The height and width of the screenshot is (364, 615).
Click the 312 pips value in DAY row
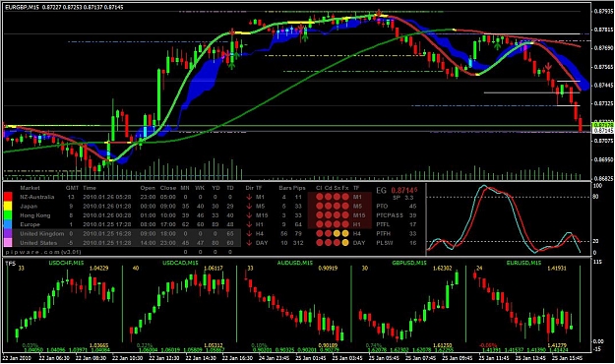click(298, 243)
